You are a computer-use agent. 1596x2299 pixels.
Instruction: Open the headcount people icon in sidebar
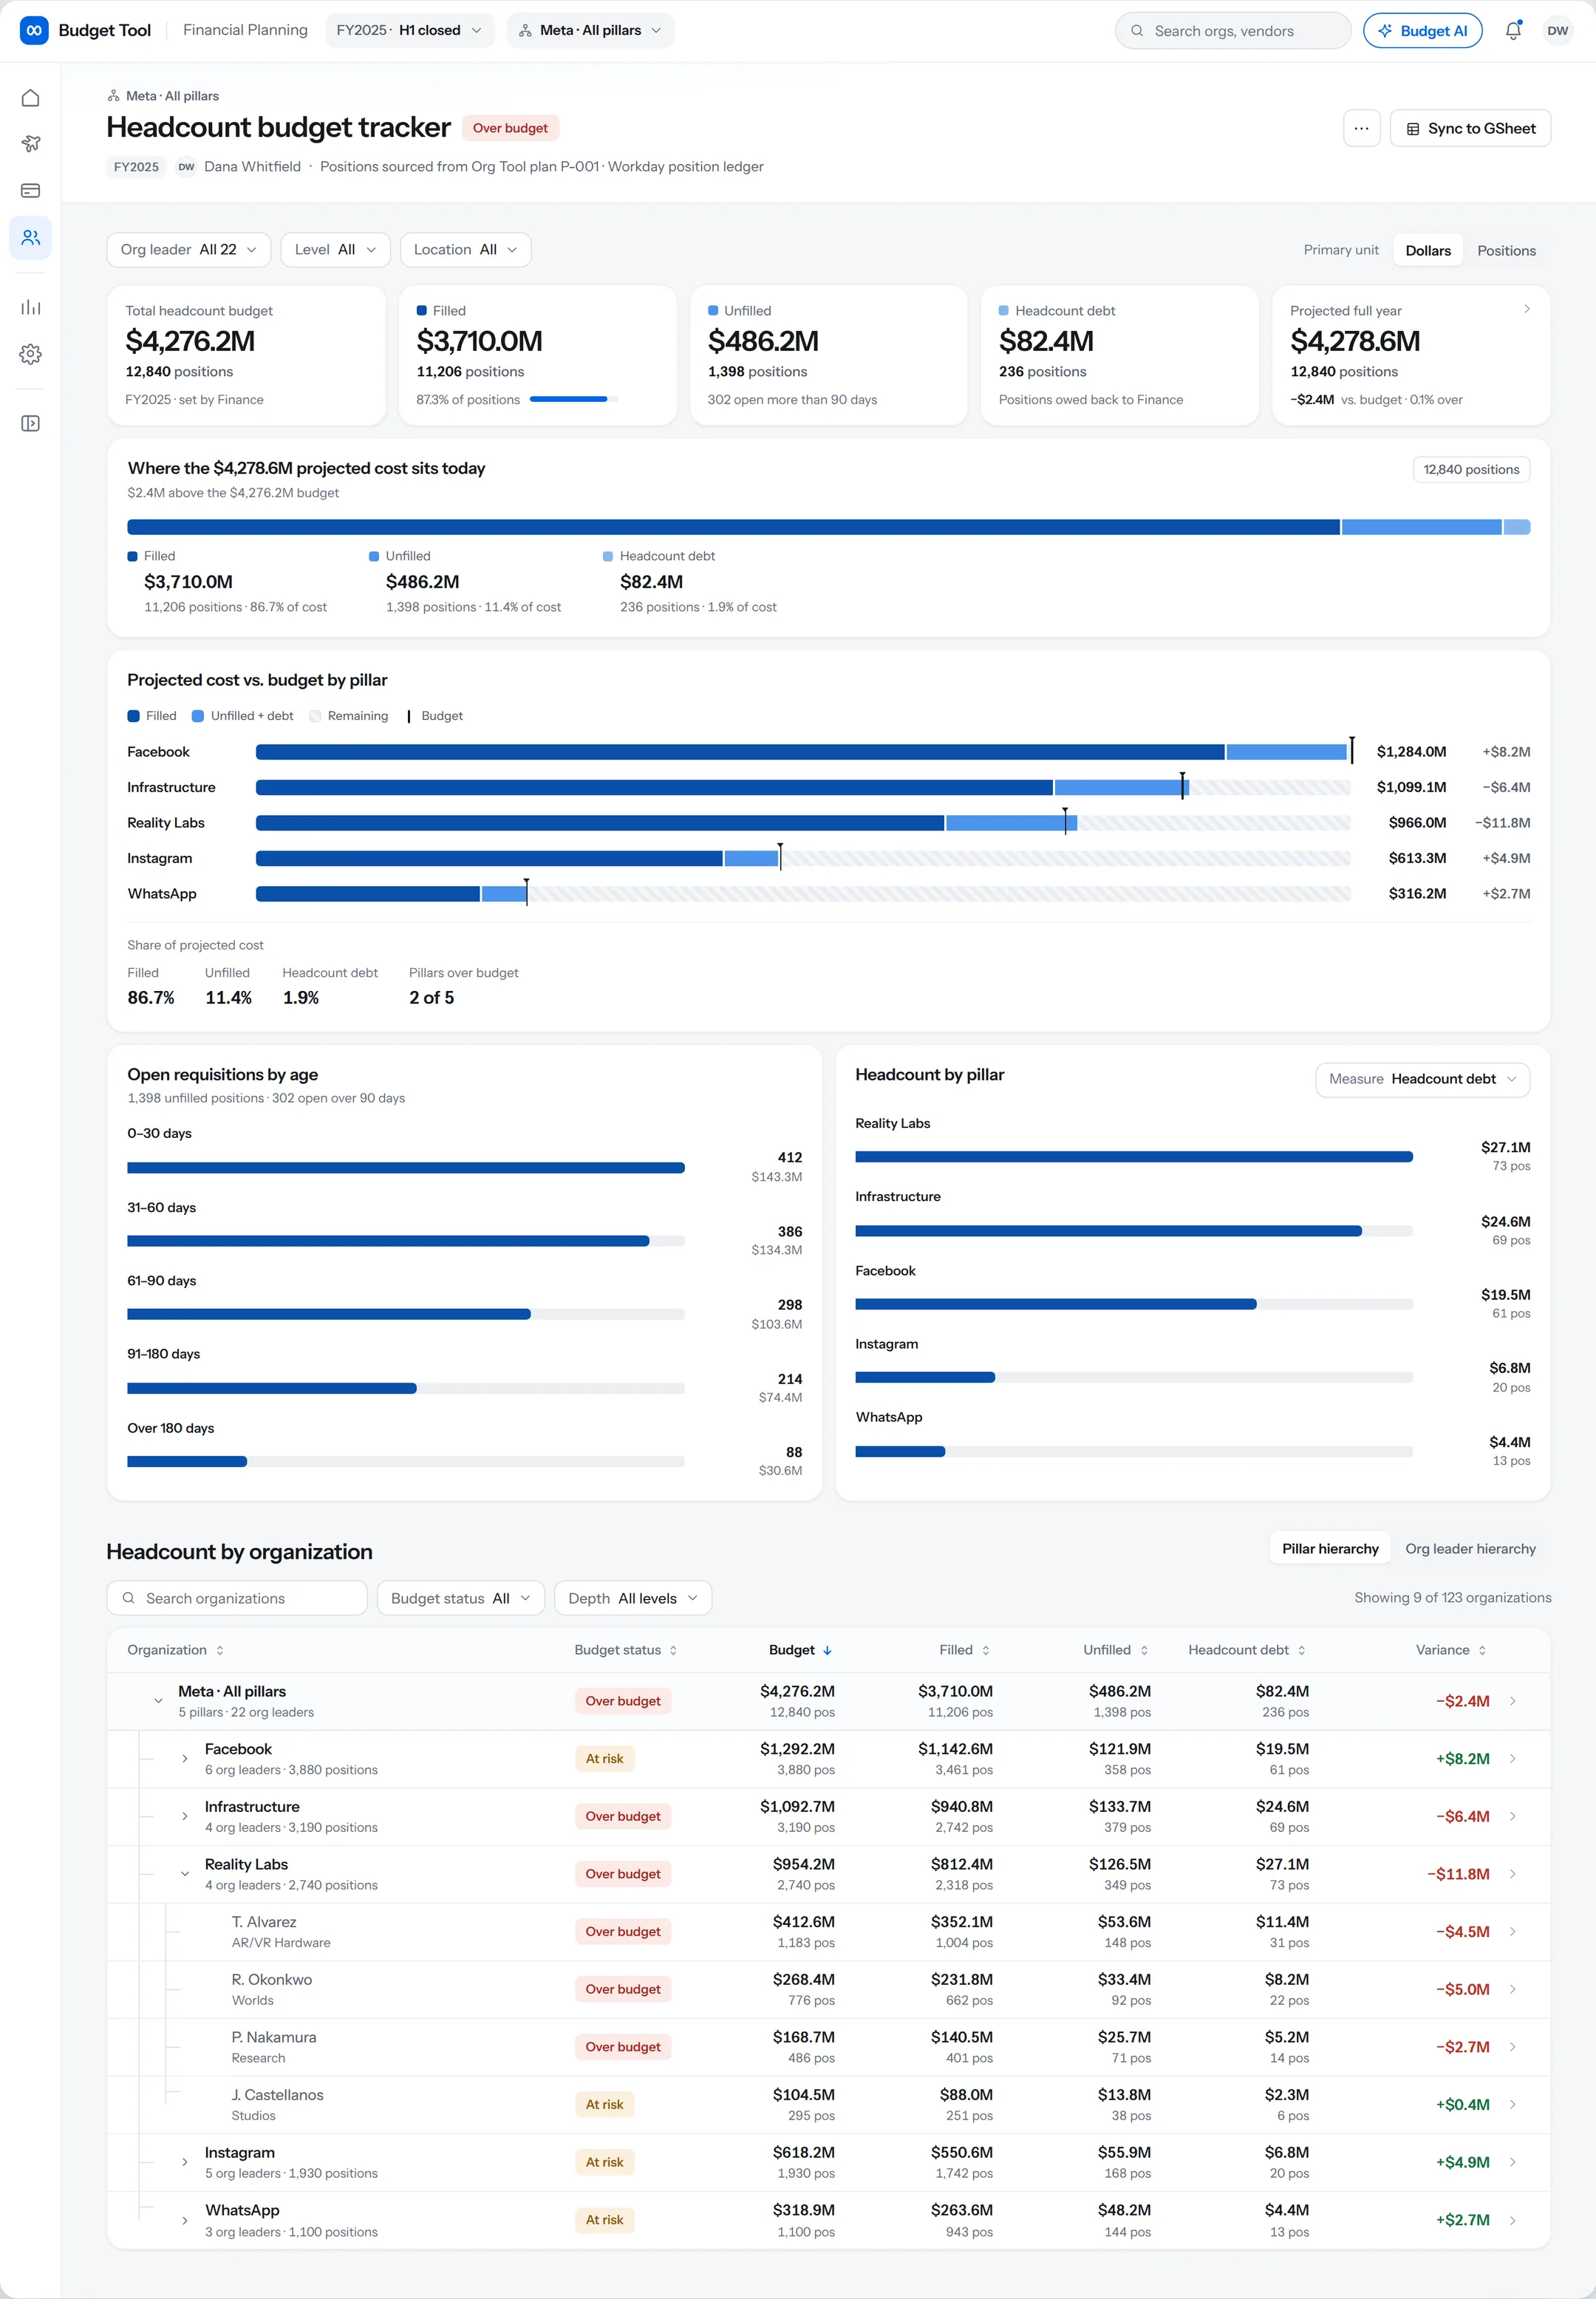coord(31,237)
